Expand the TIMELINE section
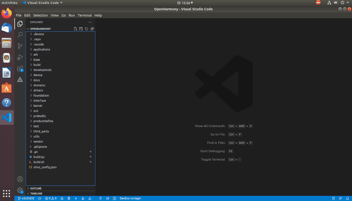 point(36,194)
